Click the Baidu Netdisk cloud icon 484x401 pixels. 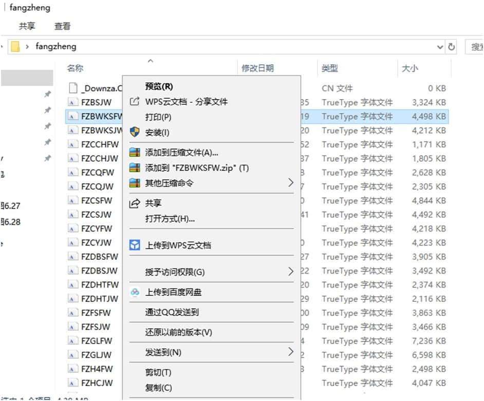[x=135, y=292]
